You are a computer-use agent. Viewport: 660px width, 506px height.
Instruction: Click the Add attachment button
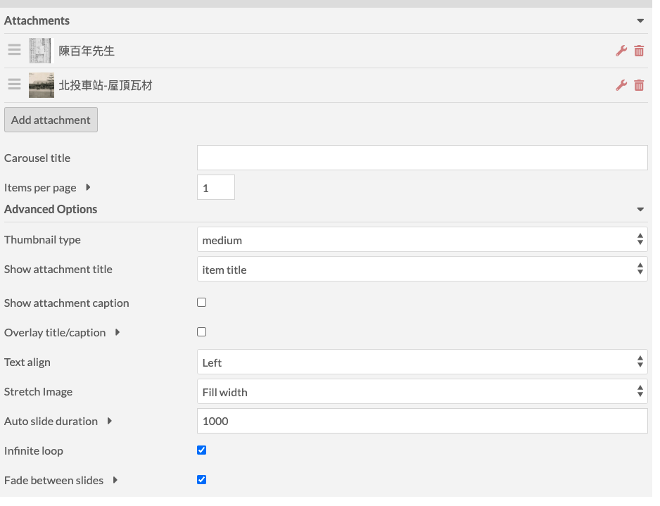click(x=51, y=120)
